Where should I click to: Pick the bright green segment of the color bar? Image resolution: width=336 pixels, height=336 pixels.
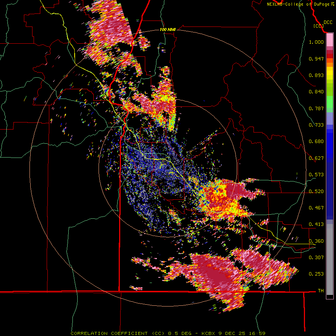[x=330, y=102]
